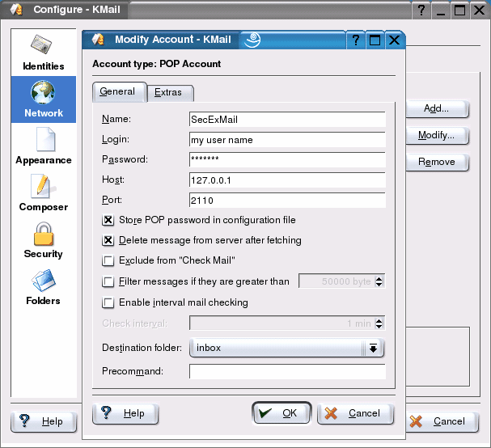Focus the Port field 2110
Viewport: 491px width, 448px height.
click(287, 200)
